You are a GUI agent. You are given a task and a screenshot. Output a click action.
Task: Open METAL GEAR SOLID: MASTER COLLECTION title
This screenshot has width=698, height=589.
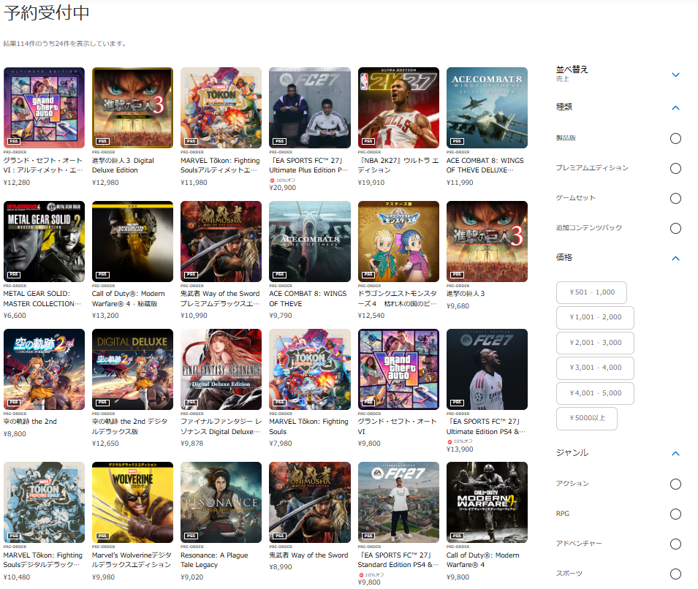point(42,299)
